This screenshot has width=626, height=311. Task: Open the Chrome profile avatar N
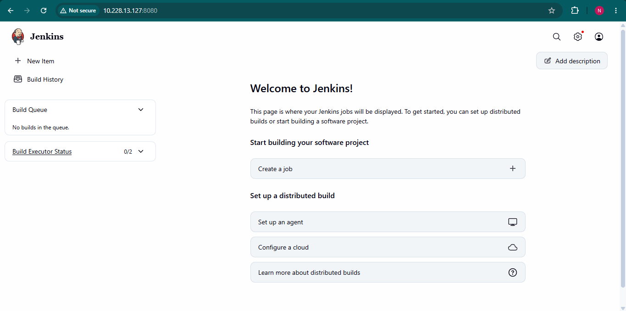(599, 11)
